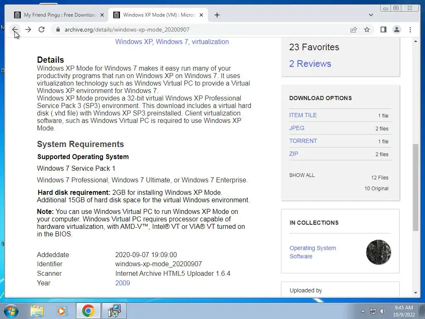Click the Internet Archive HTML5 Uploader 1.6.4 text
The image size is (425, 319).
pyautogui.click(x=173, y=273)
